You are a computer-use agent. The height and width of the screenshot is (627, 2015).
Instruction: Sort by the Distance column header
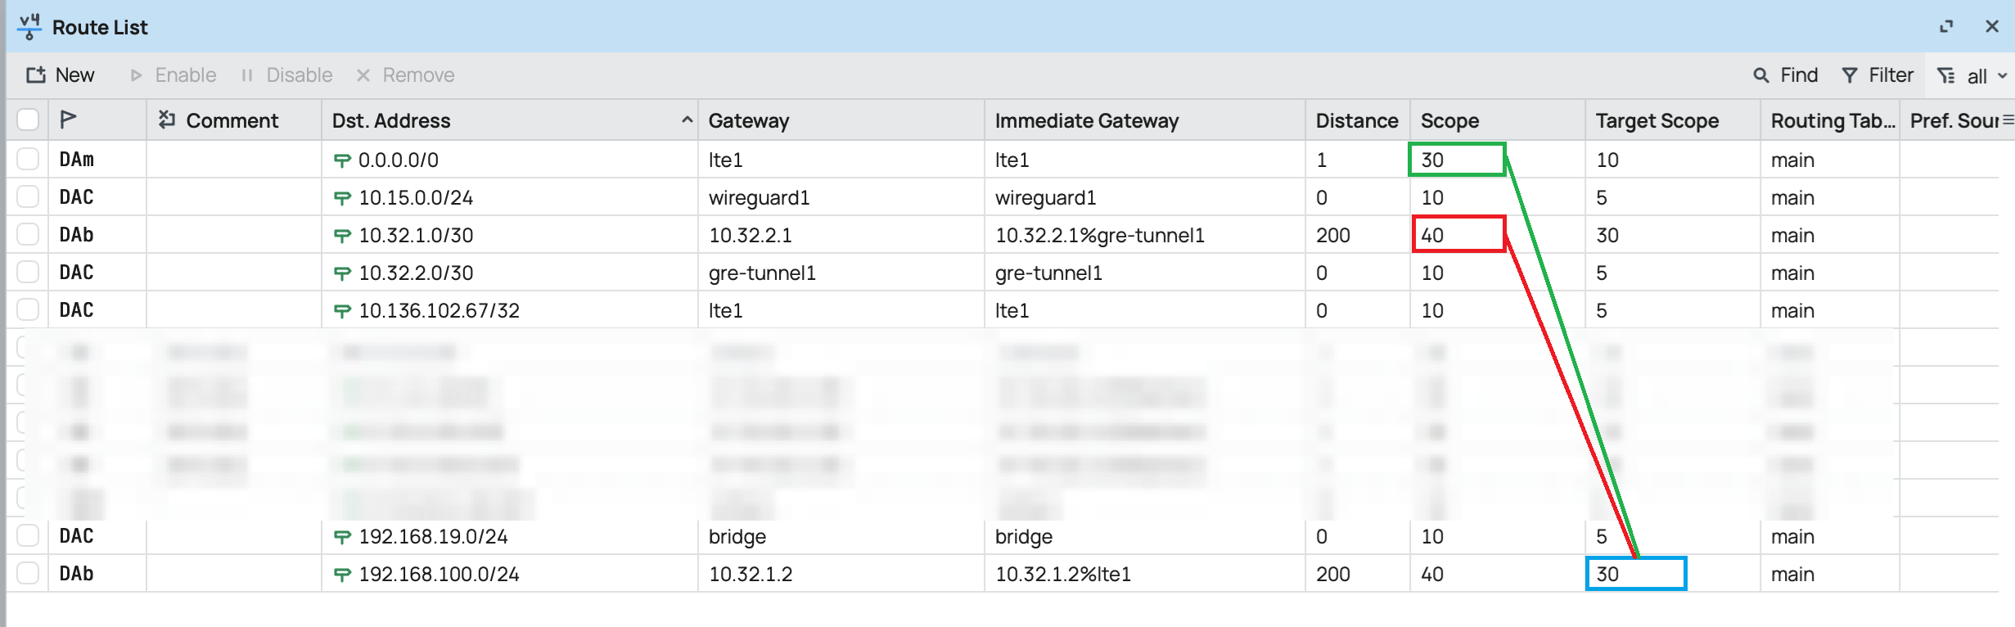pos(1357,120)
